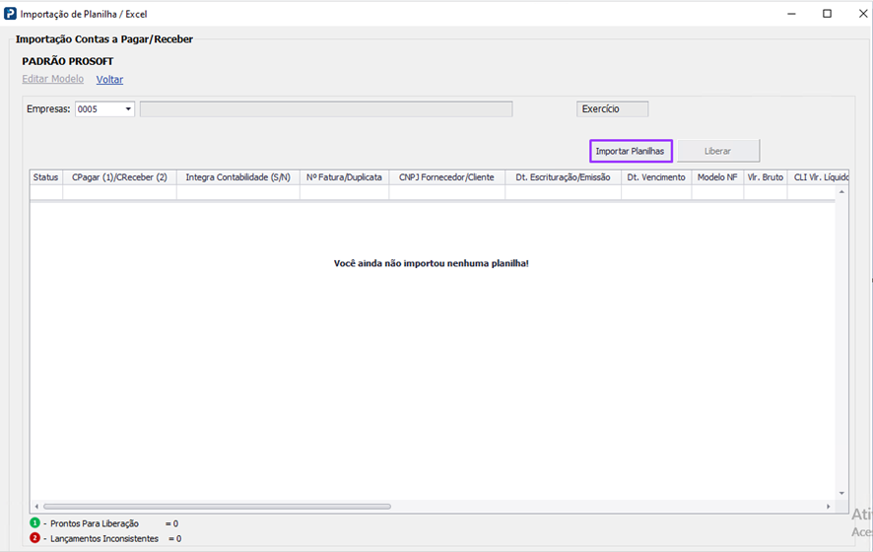This screenshot has width=873, height=552.
Task: Click the red Lançamentos Inconsistentes icon
Action: 35,538
